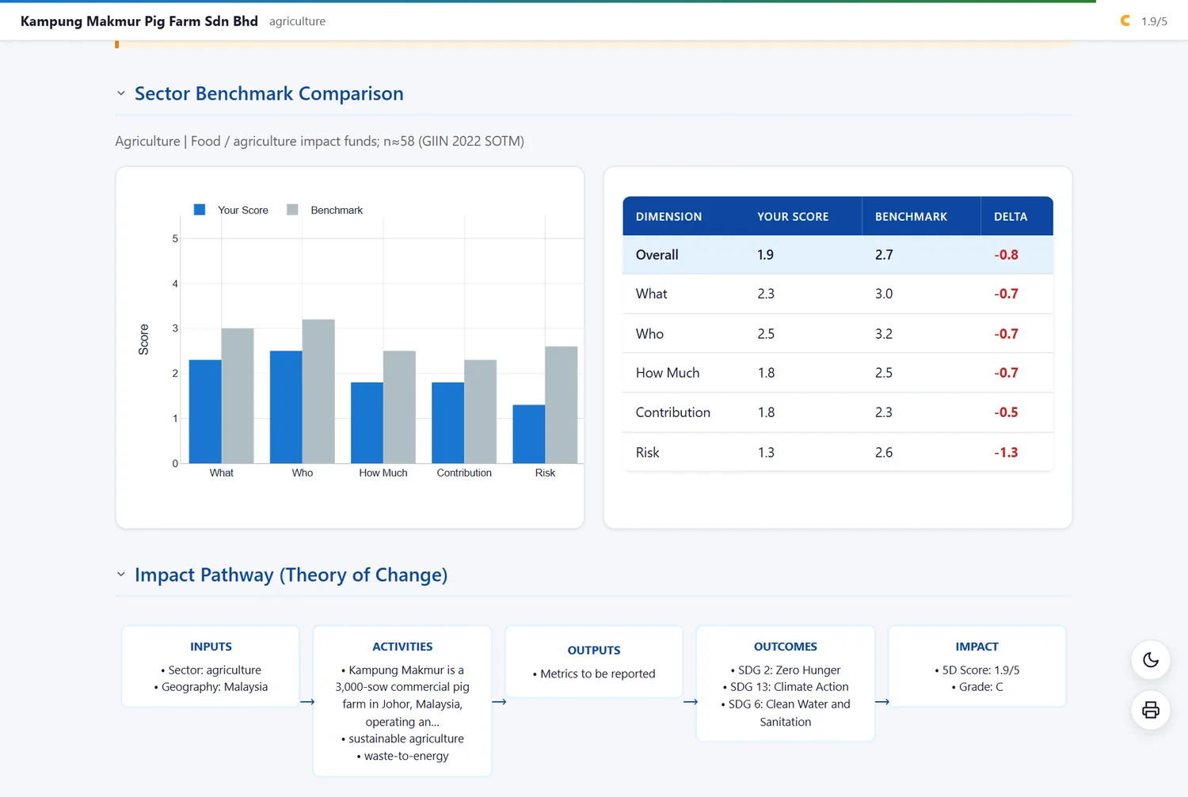The height and width of the screenshot is (797, 1188).
Task: Click the Overall benchmark value 2.7
Action: click(884, 255)
